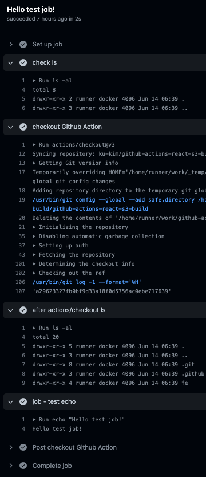Expand 'Setting up auth' log group
Screen dimensions: 206x477
coord(61,246)
